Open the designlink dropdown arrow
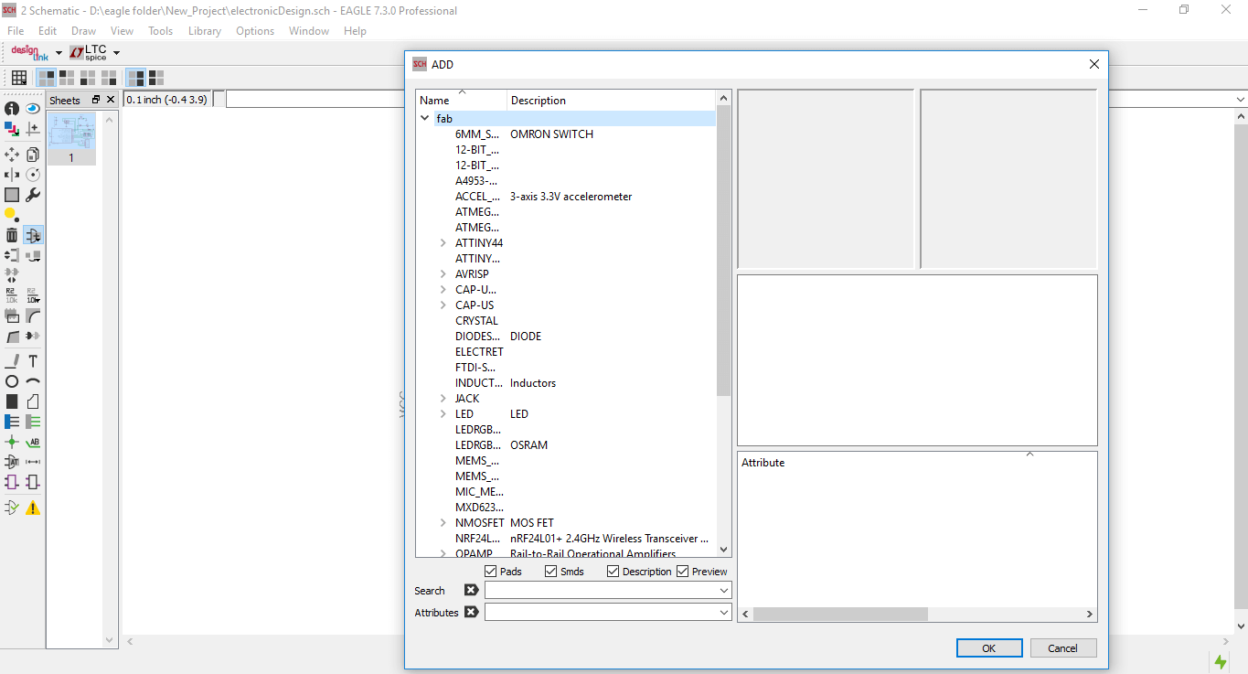The height and width of the screenshot is (674, 1248). click(59, 53)
